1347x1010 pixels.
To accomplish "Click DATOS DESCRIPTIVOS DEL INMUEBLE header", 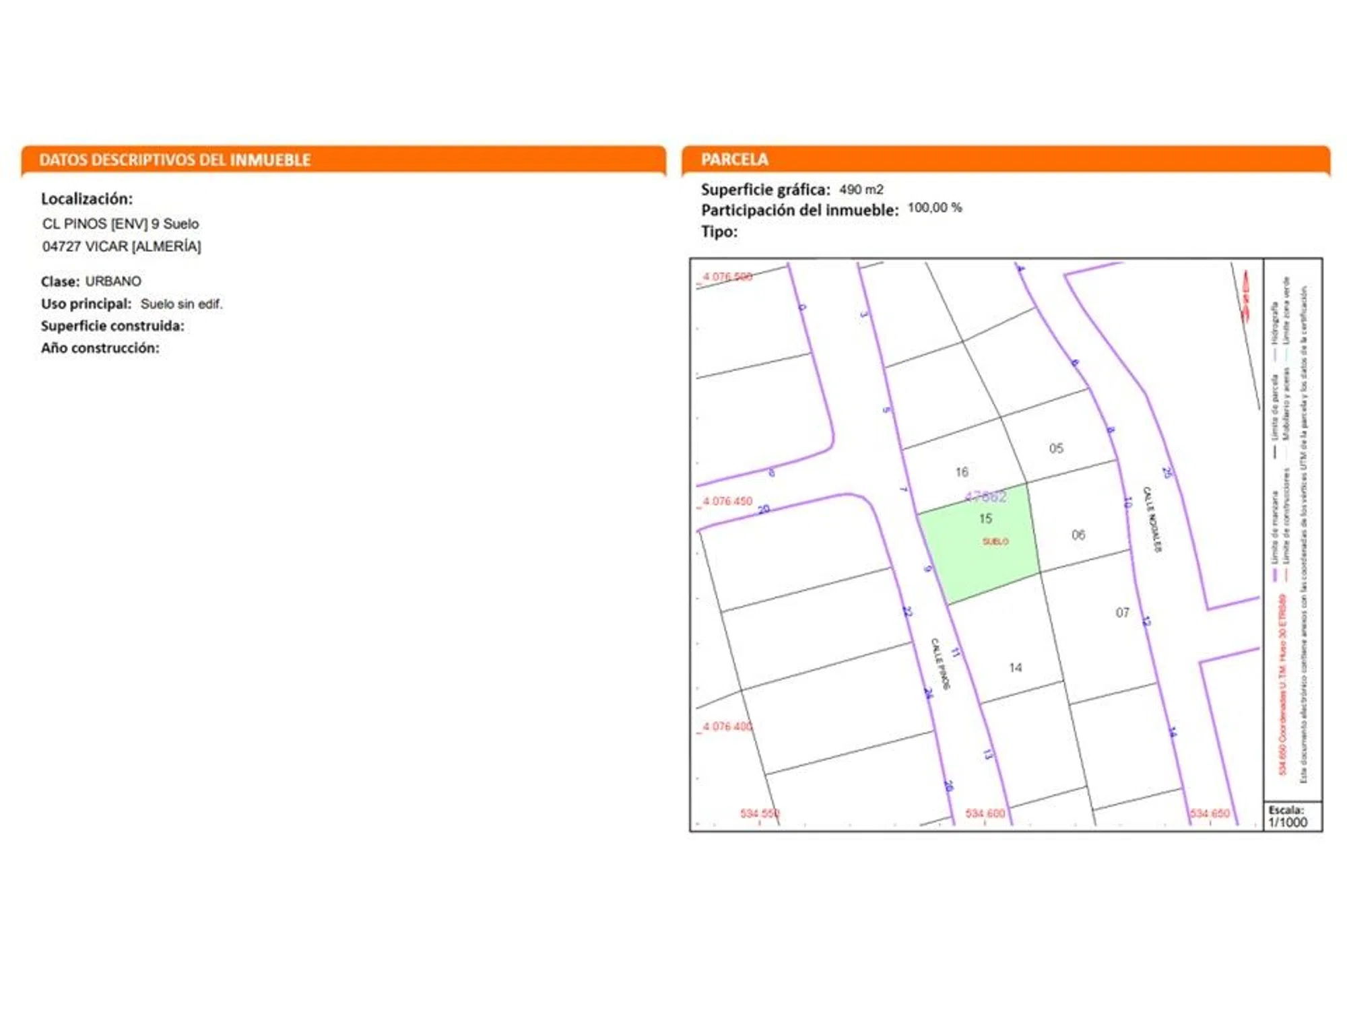I will 174,160.
